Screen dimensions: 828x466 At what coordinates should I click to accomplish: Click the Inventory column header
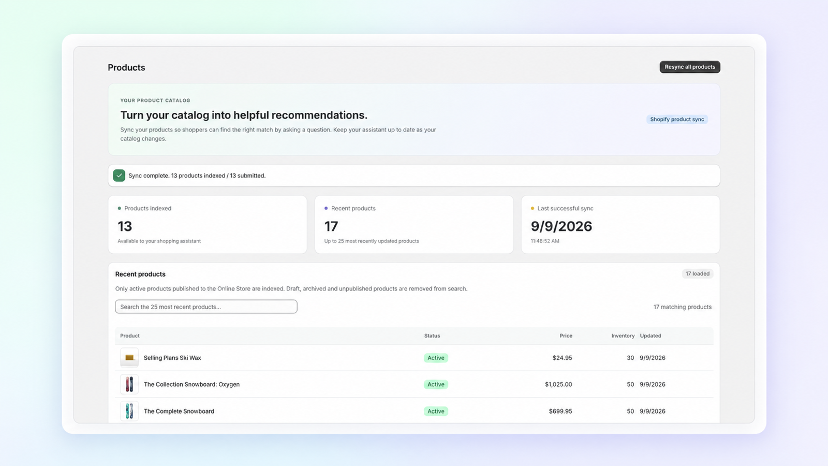point(623,336)
